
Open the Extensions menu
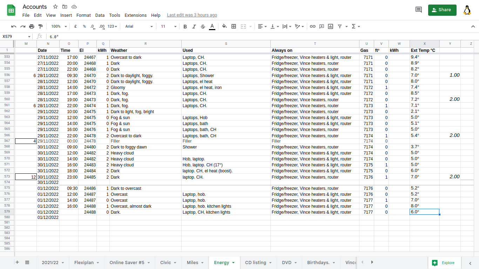[136, 15]
